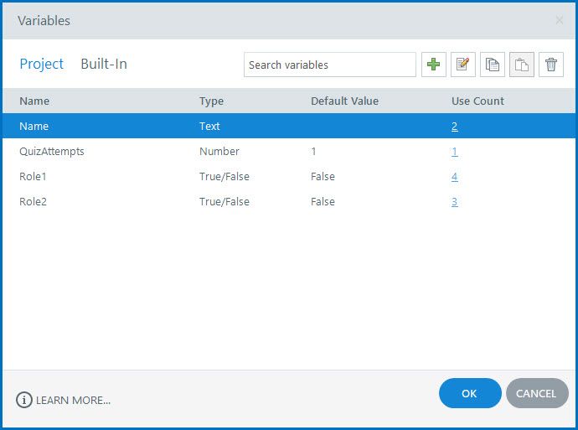578x430 pixels.
Task: Sort by the Name column header
Action: click(x=34, y=101)
